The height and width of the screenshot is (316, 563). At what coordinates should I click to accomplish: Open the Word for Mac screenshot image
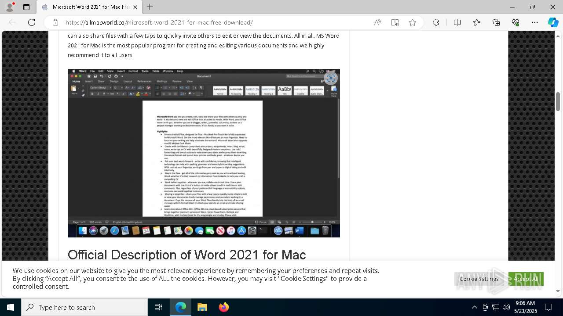204,153
